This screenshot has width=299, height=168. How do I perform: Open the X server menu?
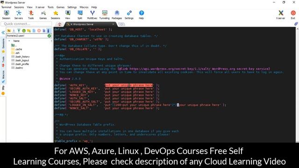40,7
